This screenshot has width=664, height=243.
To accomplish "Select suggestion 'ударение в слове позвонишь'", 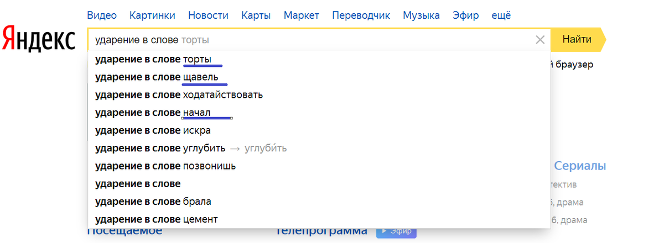I will [319, 166].
